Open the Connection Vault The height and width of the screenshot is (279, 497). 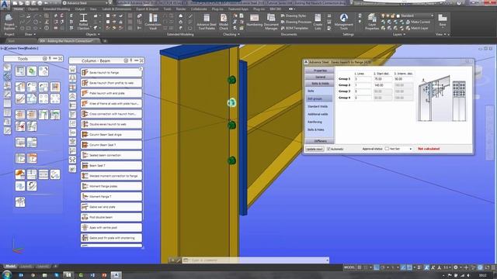153,22
